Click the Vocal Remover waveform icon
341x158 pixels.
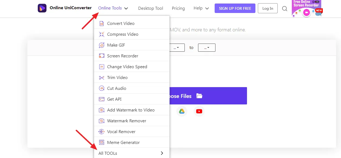pos(102,132)
